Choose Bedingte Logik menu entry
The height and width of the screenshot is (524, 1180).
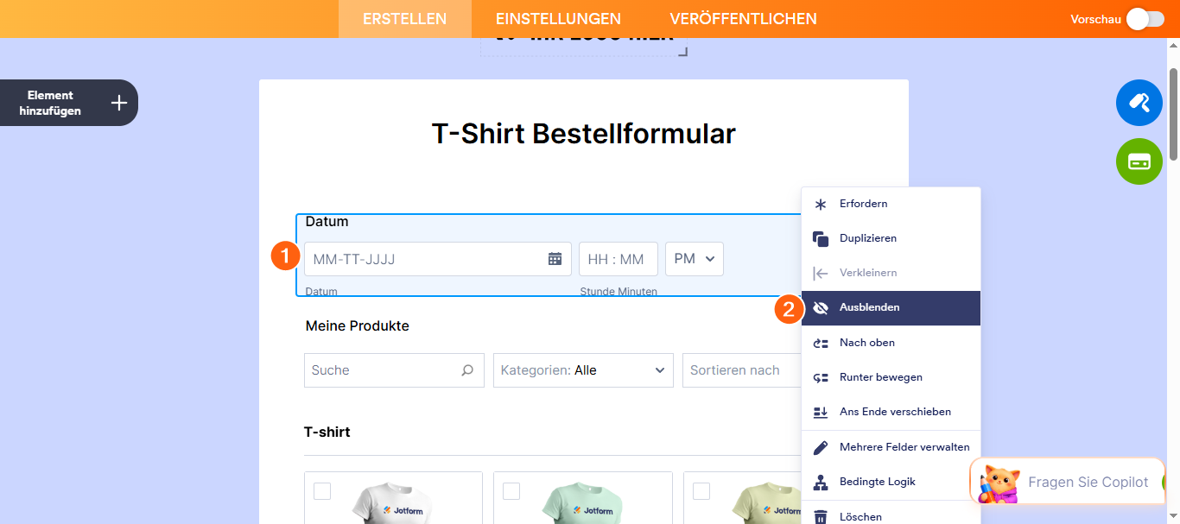click(x=891, y=482)
